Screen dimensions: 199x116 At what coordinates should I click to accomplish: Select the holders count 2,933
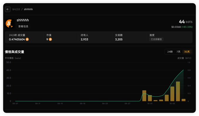[84, 39]
